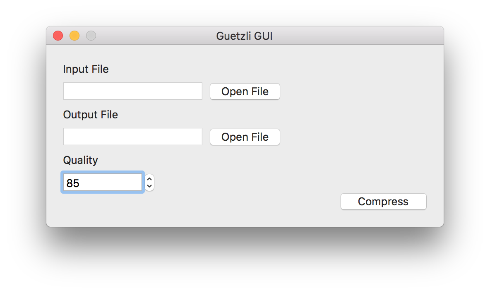
Task: Decrease Quality using the stepper down arrow
Action: pos(149,186)
